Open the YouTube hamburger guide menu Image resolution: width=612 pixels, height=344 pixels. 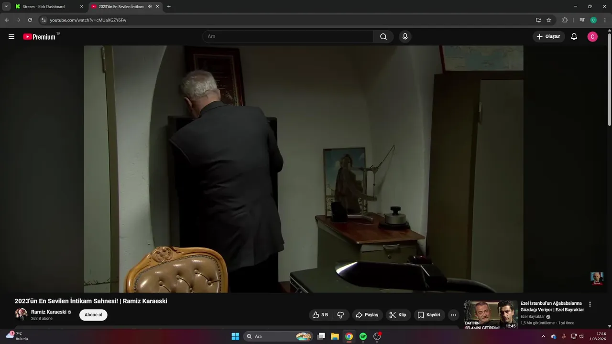click(11, 37)
